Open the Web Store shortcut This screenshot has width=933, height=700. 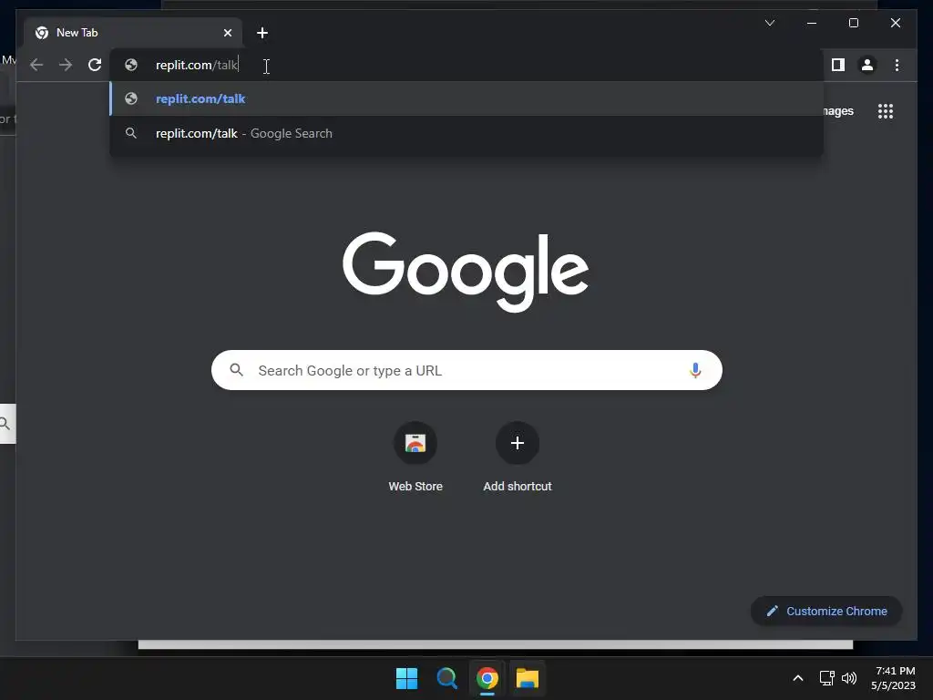coord(415,458)
